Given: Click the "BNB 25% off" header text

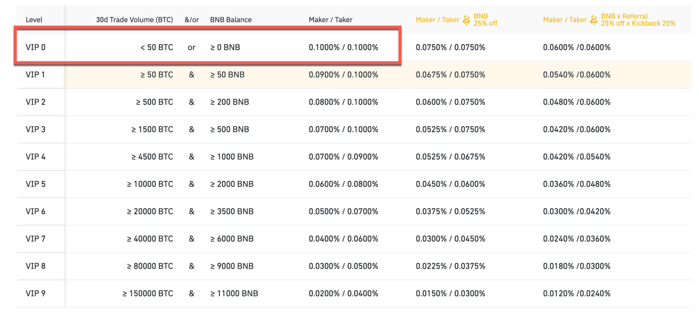Looking at the screenshot, I should pos(485,20).
